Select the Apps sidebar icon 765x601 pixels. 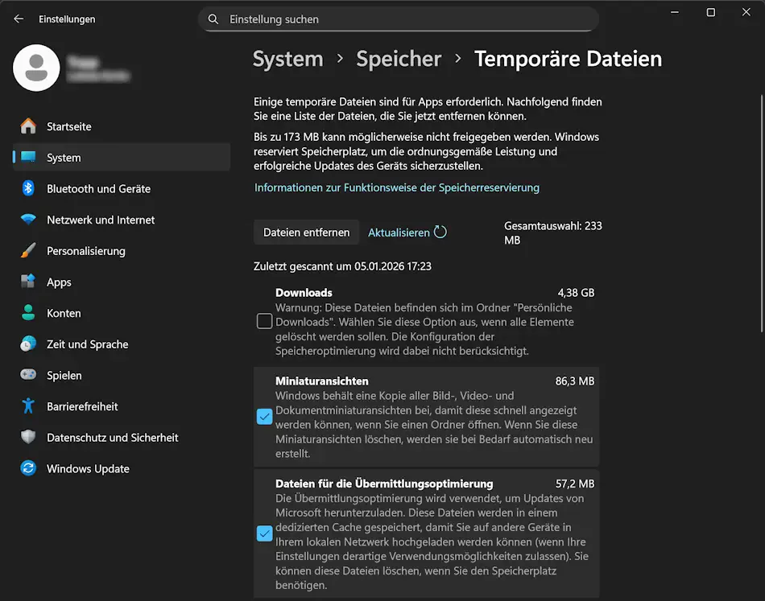coord(27,282)
